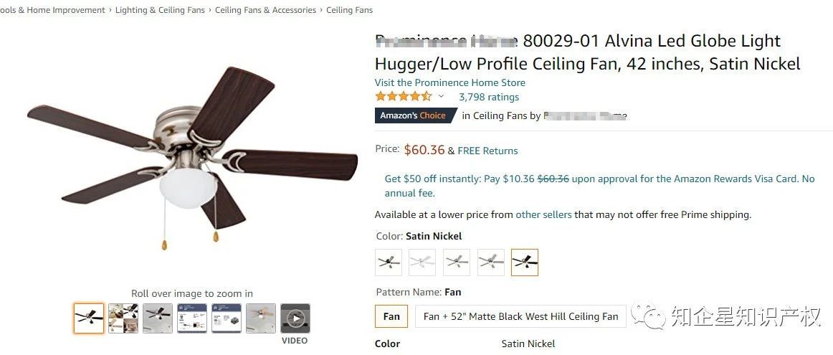Select the highlighted Satin Nickel swatch

click(525, 262)
